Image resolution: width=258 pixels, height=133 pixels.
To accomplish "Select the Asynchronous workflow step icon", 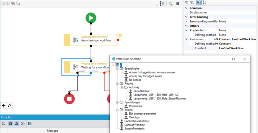I will point(76,40).
